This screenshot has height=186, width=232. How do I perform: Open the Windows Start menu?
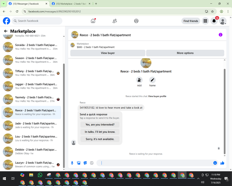pyautogui.click(x=4, y=179)
